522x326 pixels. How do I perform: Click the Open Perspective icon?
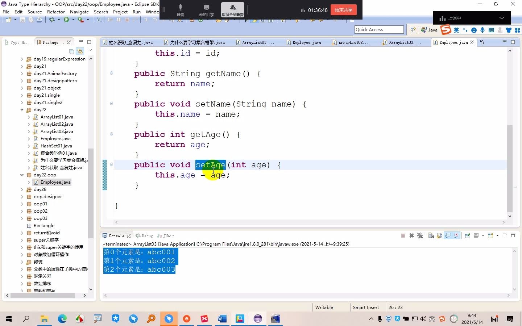(x=413, y=30)
